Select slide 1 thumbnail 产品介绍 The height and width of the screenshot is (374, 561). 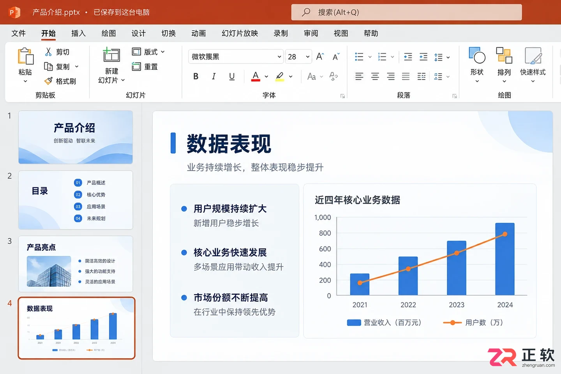point(76,137)
